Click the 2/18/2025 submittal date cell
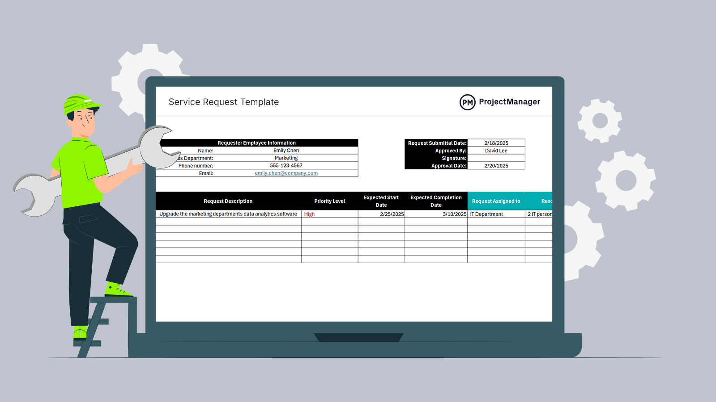The width and height of the screenshot is (716, 402). tap(496, 143)
